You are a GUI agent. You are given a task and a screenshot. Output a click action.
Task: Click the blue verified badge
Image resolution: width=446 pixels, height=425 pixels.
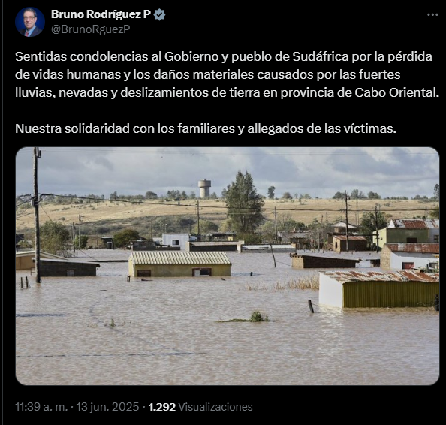pyautogui.click(x=159, y=14)
